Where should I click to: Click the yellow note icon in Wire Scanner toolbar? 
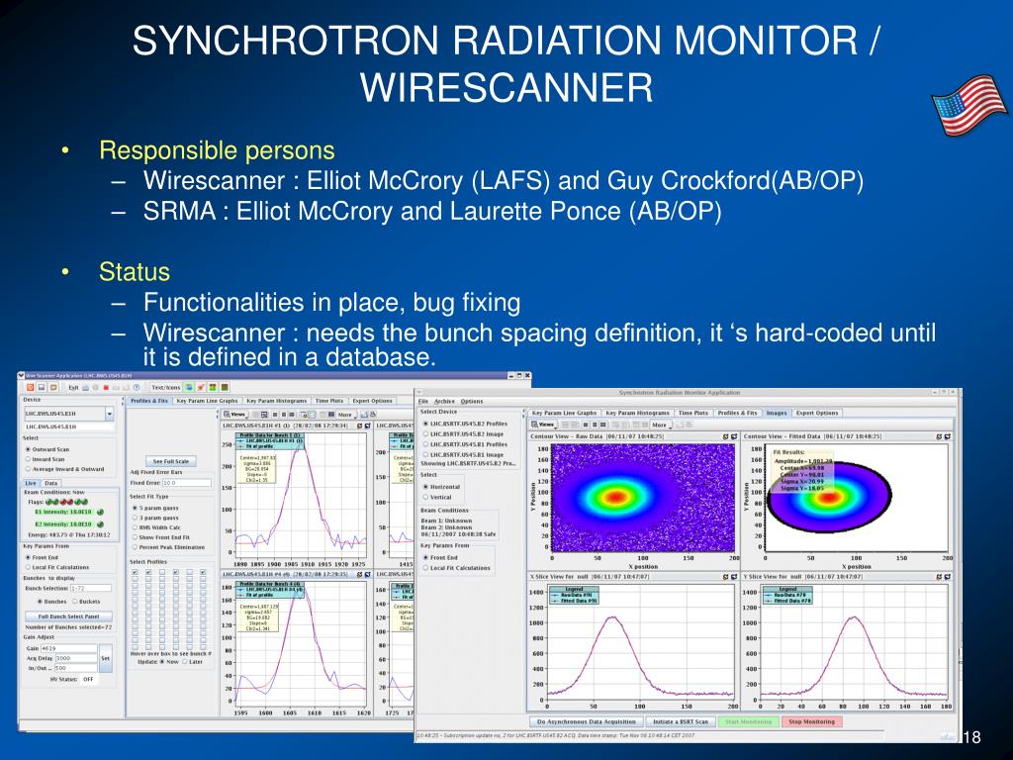53,387
